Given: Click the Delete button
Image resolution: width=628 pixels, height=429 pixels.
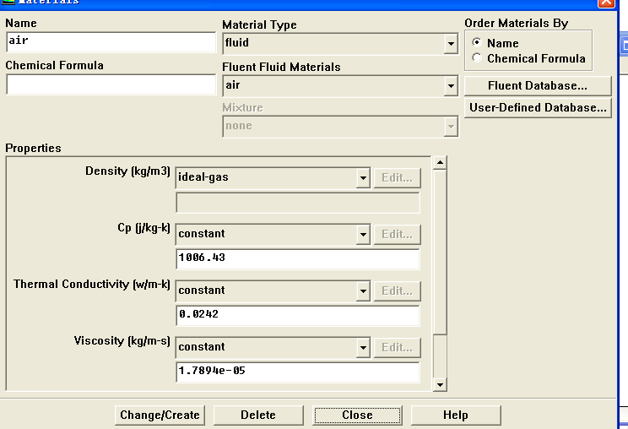Looking at the screenshot, I should point(258,415).
